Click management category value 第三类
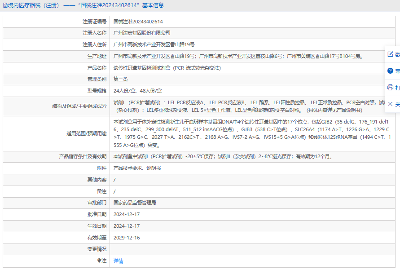400x270 pixels. click(x=121, y=79)
